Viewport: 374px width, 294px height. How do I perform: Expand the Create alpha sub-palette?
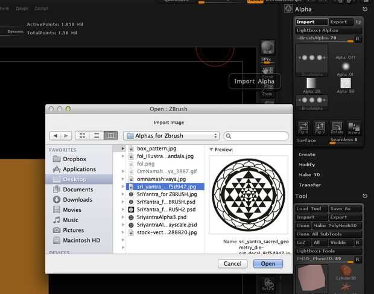tap(307, 155)
